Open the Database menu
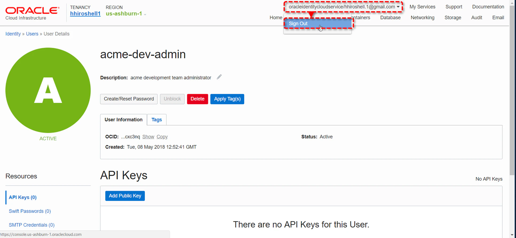This screenshot has width=516, height=238. pyautogui.click(x=390, y=18)
